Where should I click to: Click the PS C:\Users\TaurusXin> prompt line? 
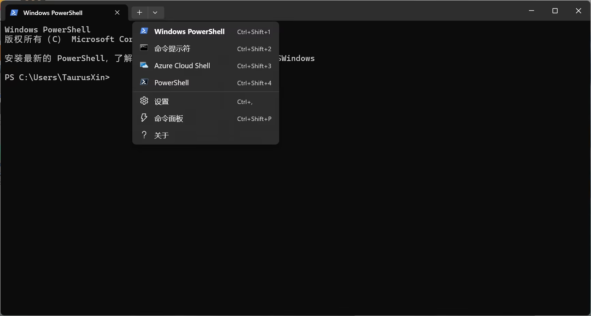pos(57,77)
